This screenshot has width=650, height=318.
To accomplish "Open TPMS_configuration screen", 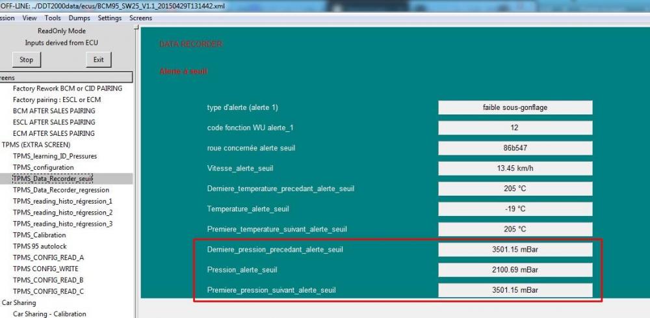I will (43, 167).
